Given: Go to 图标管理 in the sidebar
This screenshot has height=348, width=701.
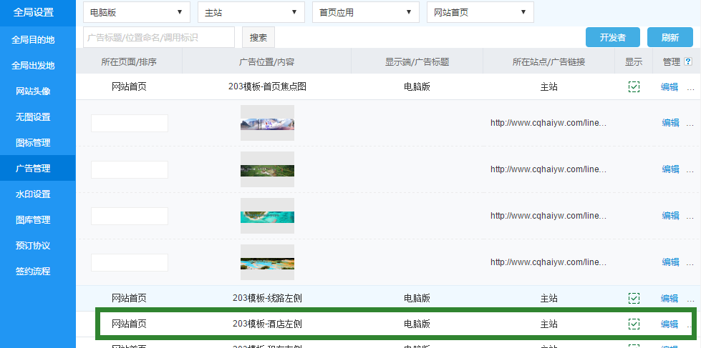Looking at the screenshot, I should pos(33,143).
